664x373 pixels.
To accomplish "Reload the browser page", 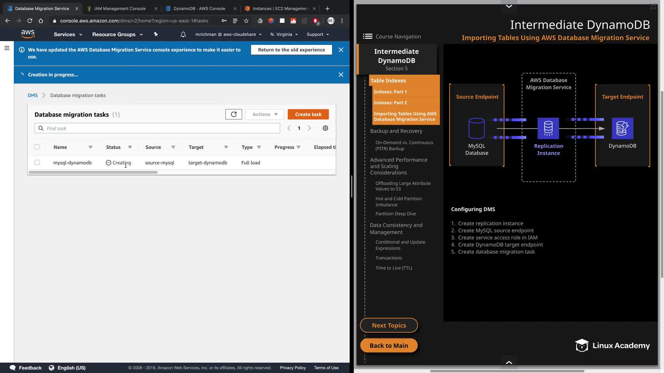I will tap(30, 21).
